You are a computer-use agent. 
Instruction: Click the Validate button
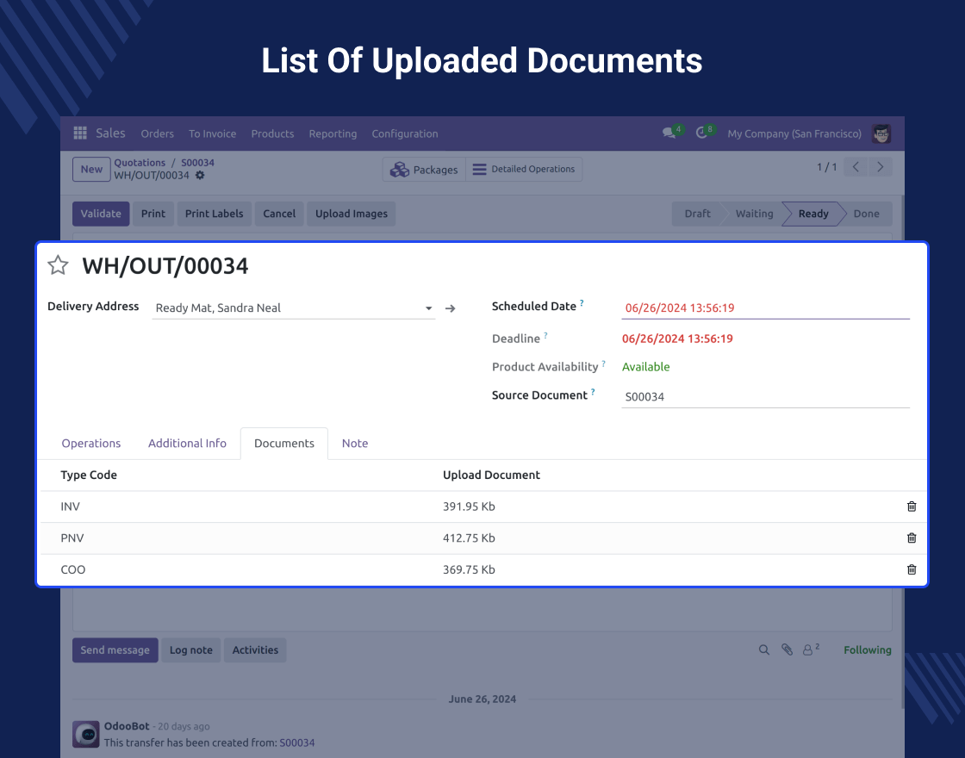coord(101,214)
